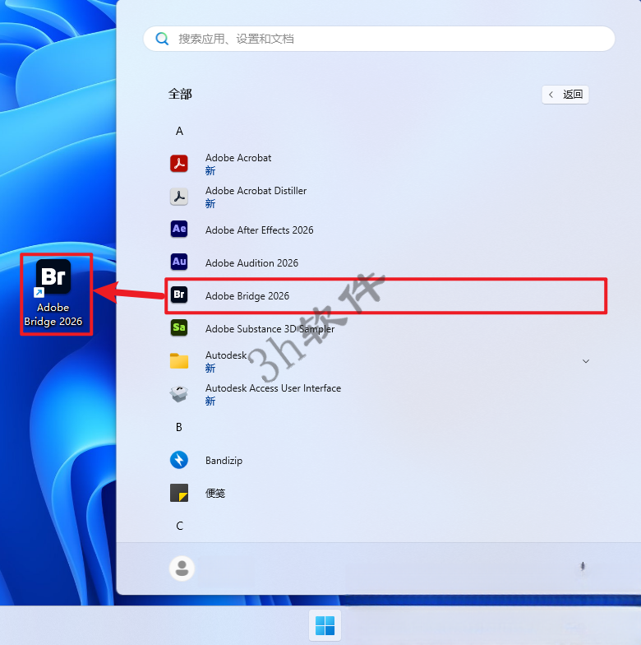Focus the search apps, settings and documents field
641x645 pixels.
379,39
